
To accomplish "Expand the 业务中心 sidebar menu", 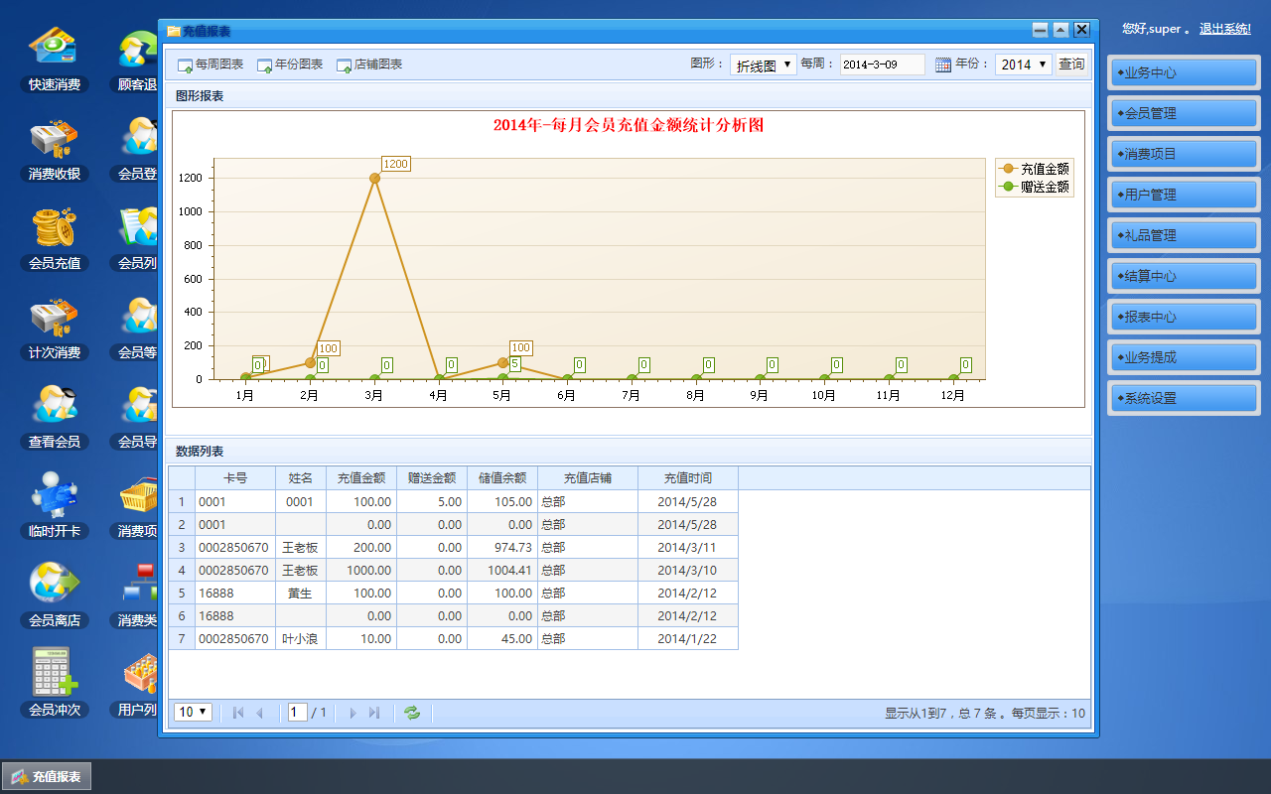I will click(x=1184, y=72).
